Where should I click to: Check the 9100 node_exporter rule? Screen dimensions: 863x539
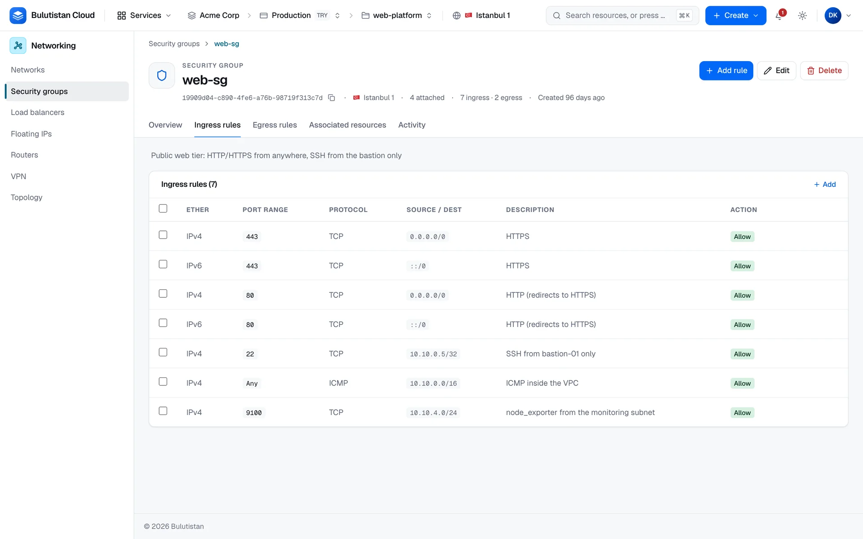pyautogui.click(x=163, y=411)
